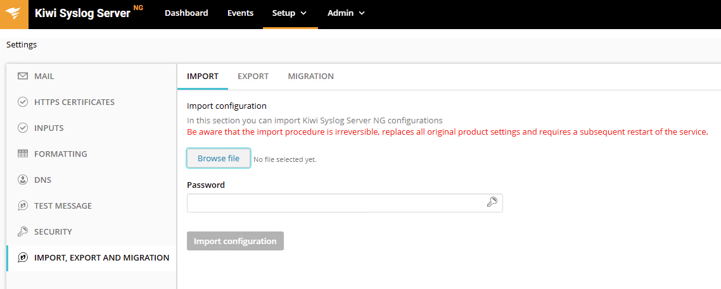Click the Inputs checkmark icon
The image size is (721, 289).
point(23,128)
